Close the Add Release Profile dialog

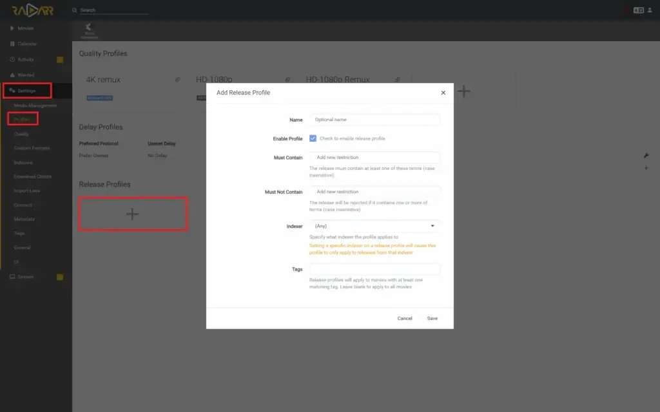click(x=443, y=93)
